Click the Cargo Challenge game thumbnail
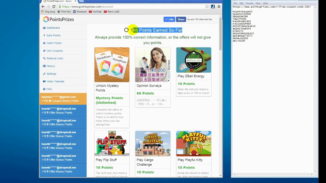Image resolution: width=326 pixels, height=183 pixels. click(x=153, y=144)
